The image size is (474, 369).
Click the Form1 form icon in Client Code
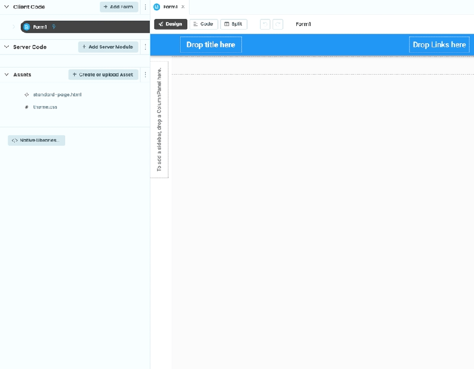coord(27,26)
